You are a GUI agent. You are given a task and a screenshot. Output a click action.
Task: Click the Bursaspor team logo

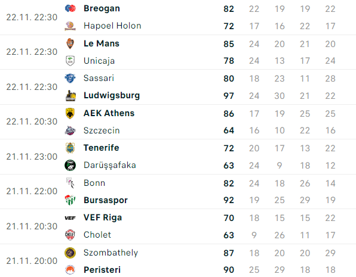click(70, 200)
